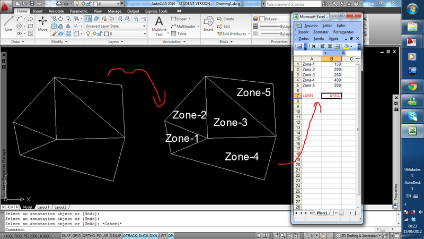Toggle POLAR tracking in status bar

click(x=102, y=236)
